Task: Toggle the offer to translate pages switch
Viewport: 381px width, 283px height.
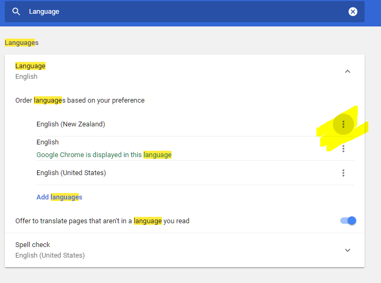Action: (348, 221)
